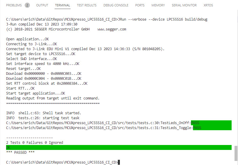Viewport: 238px width, 165px height.
Task: Click the terminal prompt cursor
Action: (x=119, y=162)
